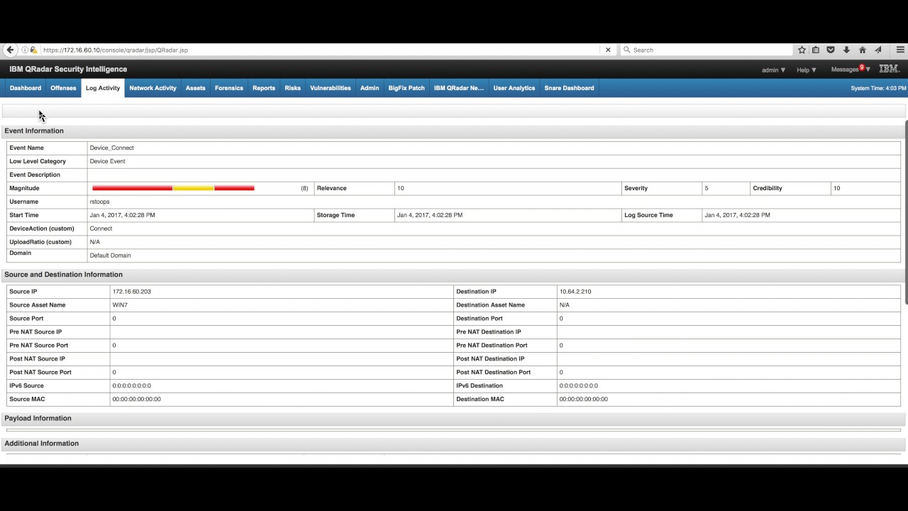908x511 pixels.
Task: Open the BigFix Patch tab
Action: coord(406,88)
